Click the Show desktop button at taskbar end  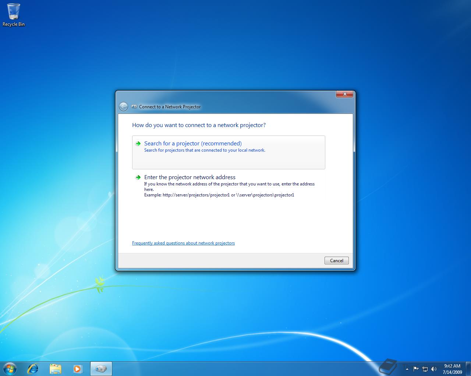(x=468, y=369)
